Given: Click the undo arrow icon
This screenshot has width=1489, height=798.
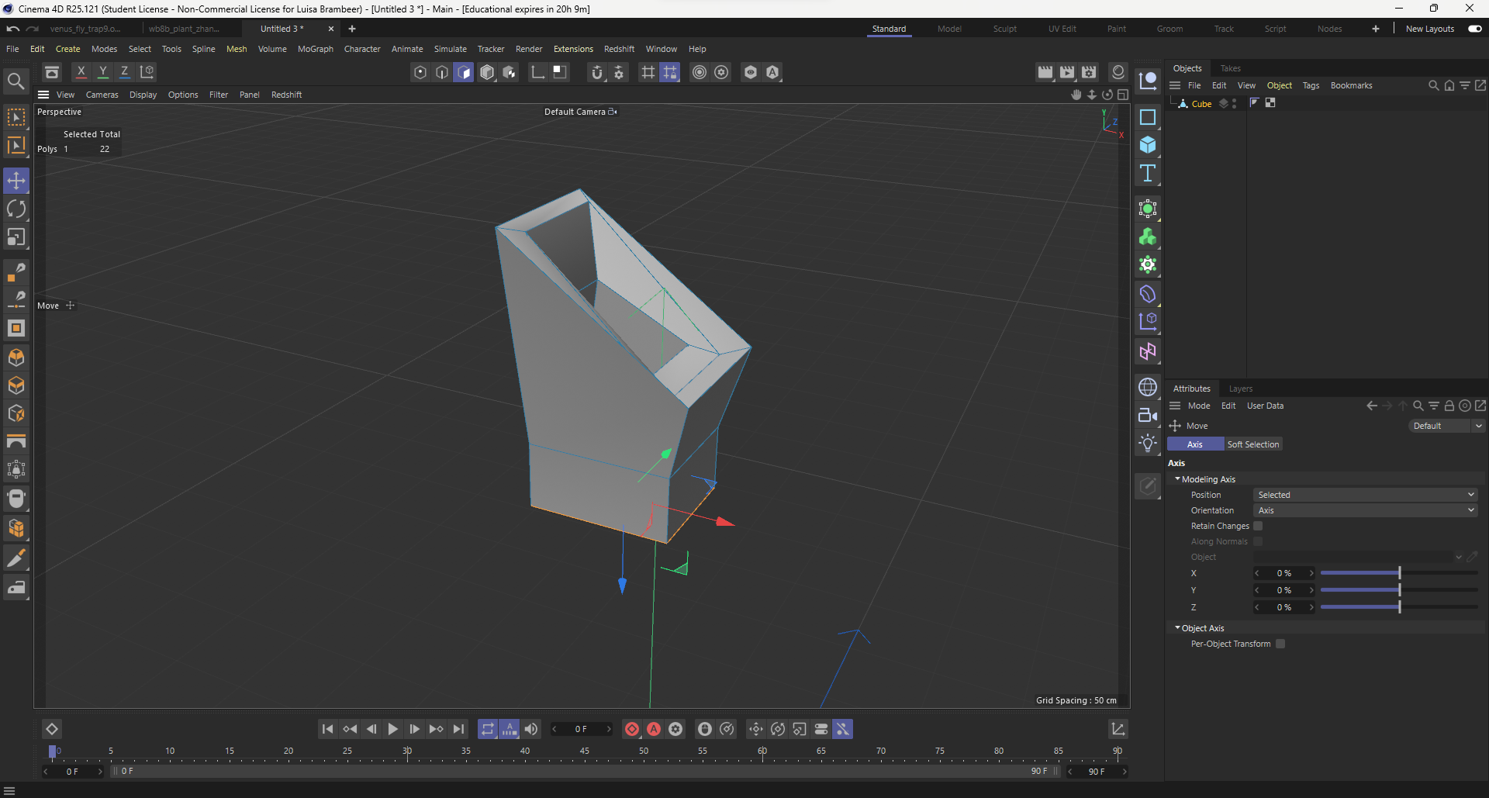Looking at the screenshot, I should click(x=12, y=29).
